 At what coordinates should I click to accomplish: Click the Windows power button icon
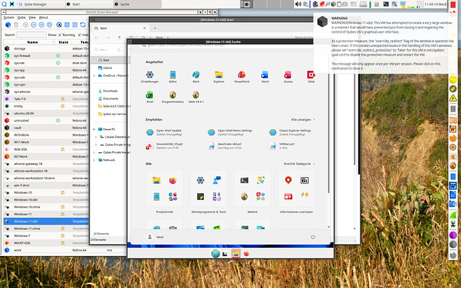point(313,237)
